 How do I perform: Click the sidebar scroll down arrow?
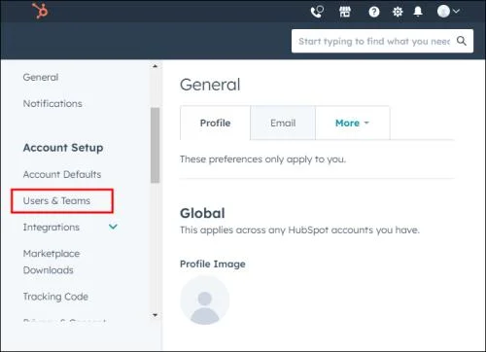point(155,315)
